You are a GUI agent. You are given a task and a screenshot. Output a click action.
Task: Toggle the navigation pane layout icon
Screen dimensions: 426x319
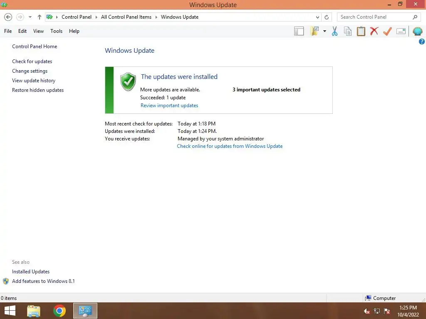pos(299,31)
